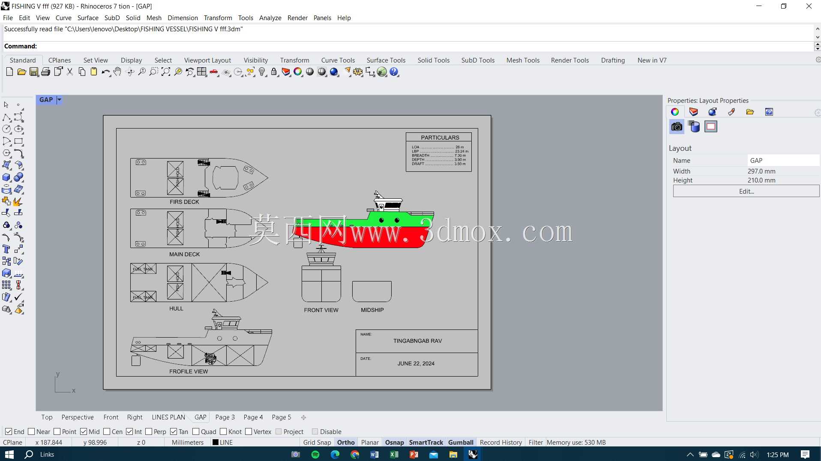Open the GAP viewport title dropdown arrow

click(60, 100)
